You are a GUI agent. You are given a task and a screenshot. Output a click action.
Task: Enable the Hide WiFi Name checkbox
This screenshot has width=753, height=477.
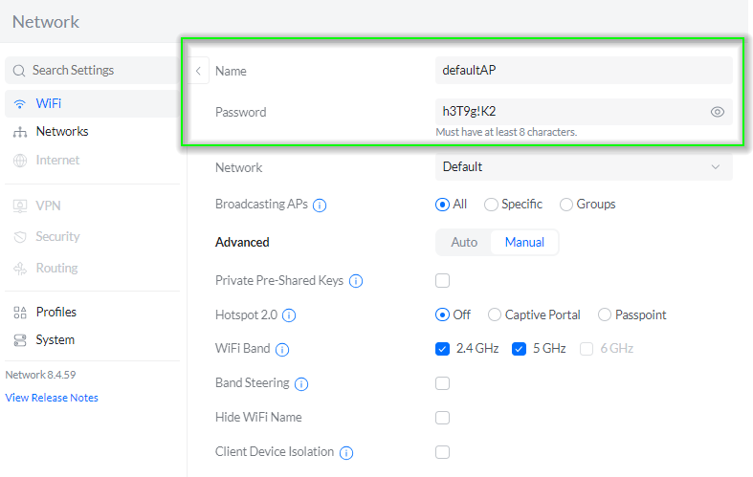pos(442,418)
